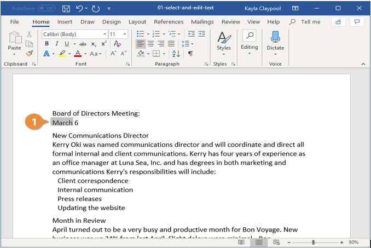Click the Undo arrow icon
Viewport: 371px width, 248px height.
[x=79, y=9]
